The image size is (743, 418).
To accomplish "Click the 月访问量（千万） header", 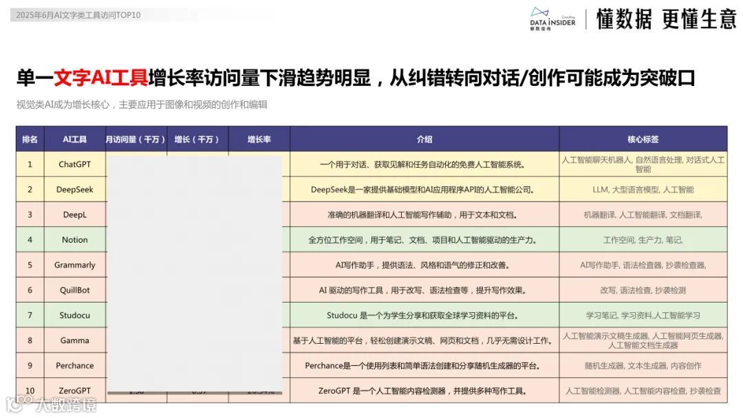I will (136, 139).
